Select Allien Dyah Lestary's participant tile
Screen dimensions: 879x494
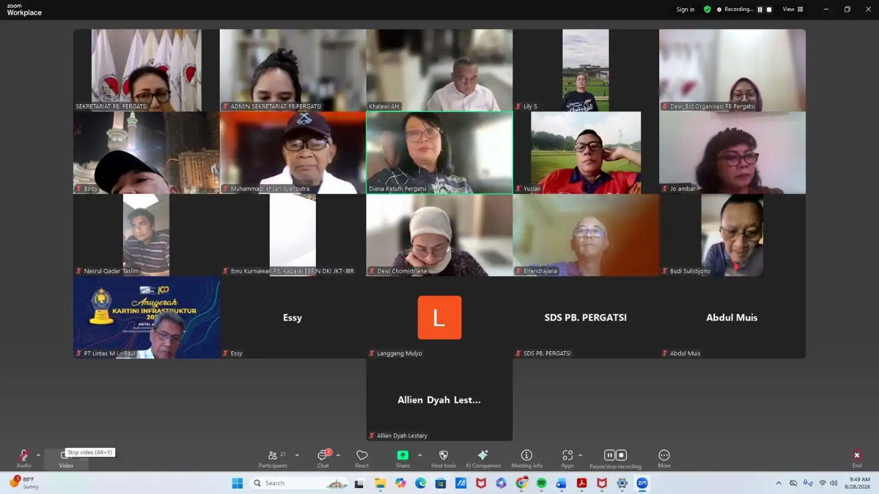tap(439, 400)
